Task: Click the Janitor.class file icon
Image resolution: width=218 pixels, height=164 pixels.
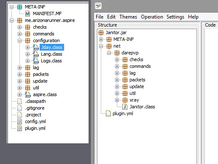Action: pyautogui.click(x=125, y=107)
